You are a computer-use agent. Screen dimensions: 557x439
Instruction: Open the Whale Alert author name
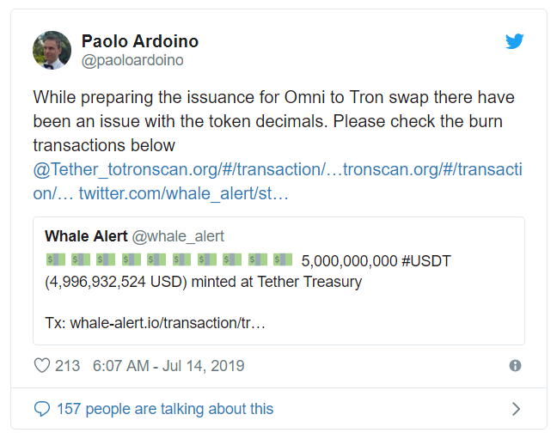[86, 236]
